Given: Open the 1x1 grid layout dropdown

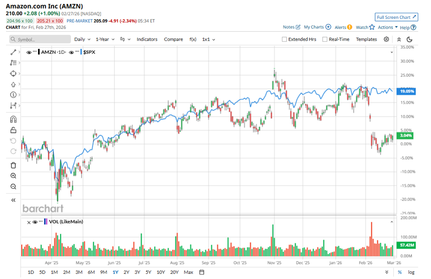Looking at the screenshot, I should coord(208,39).
